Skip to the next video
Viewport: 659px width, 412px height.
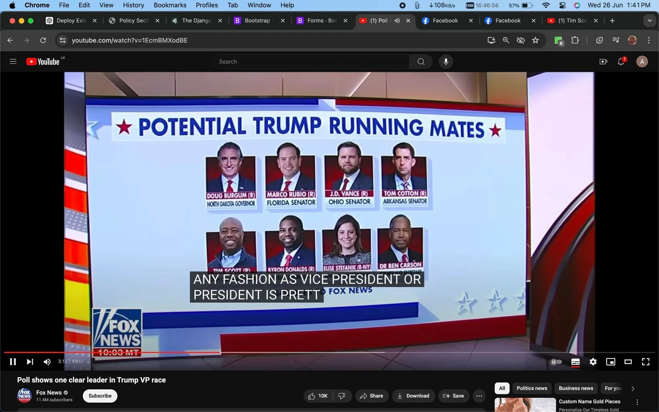pyautogui.click(x=30, y=362)
